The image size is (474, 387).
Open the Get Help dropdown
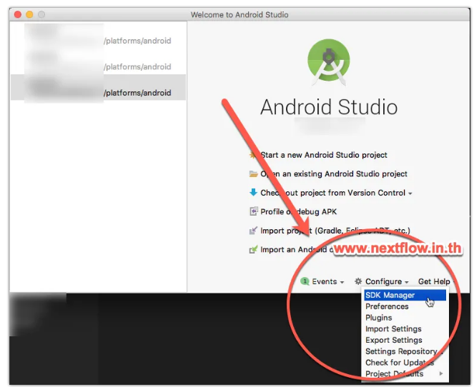(x=437, y=281)
